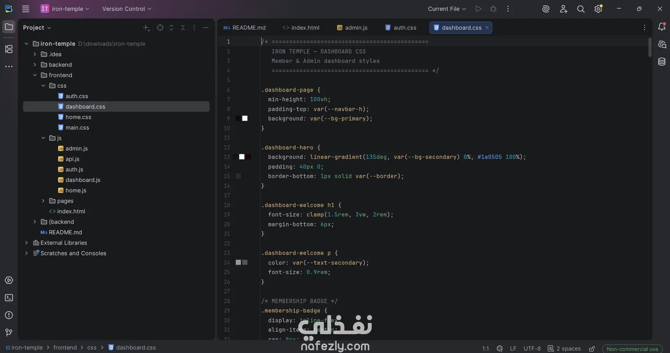Open iron-temple project dropdown
The image size is (670, 353).
pyautogui.click(x=65, y=9)
